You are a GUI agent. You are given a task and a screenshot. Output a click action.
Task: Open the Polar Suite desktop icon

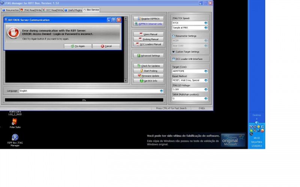pos(15,123)
